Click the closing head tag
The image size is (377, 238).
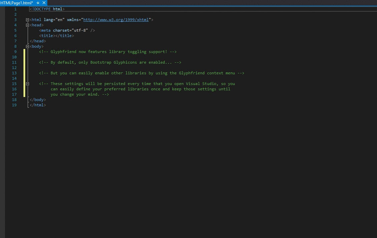[38, 41]
